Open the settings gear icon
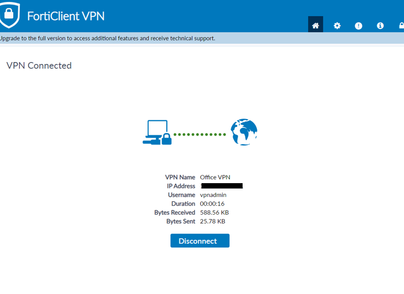Image resolution: width=404 pixels, height=294 pixels. 337,25
